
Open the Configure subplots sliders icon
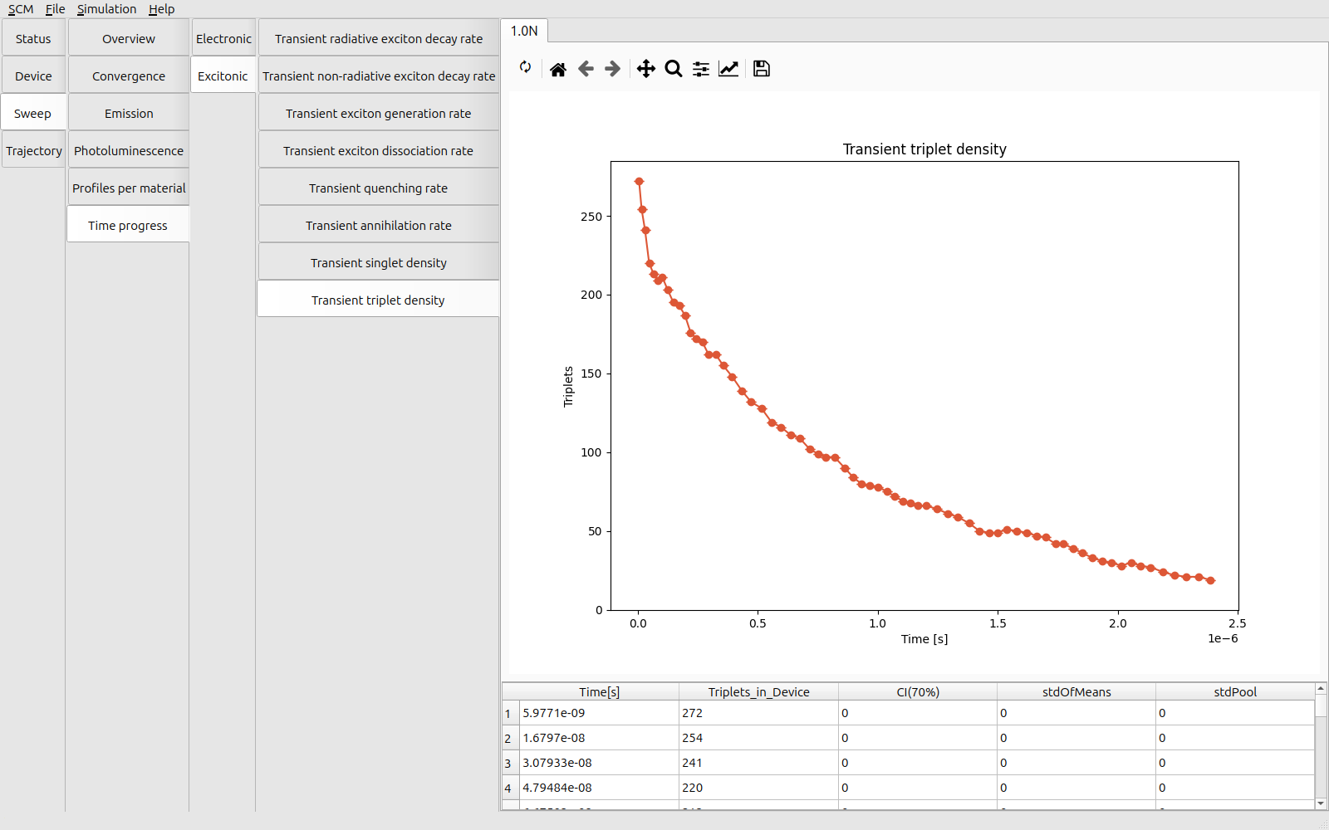point(701,69)
